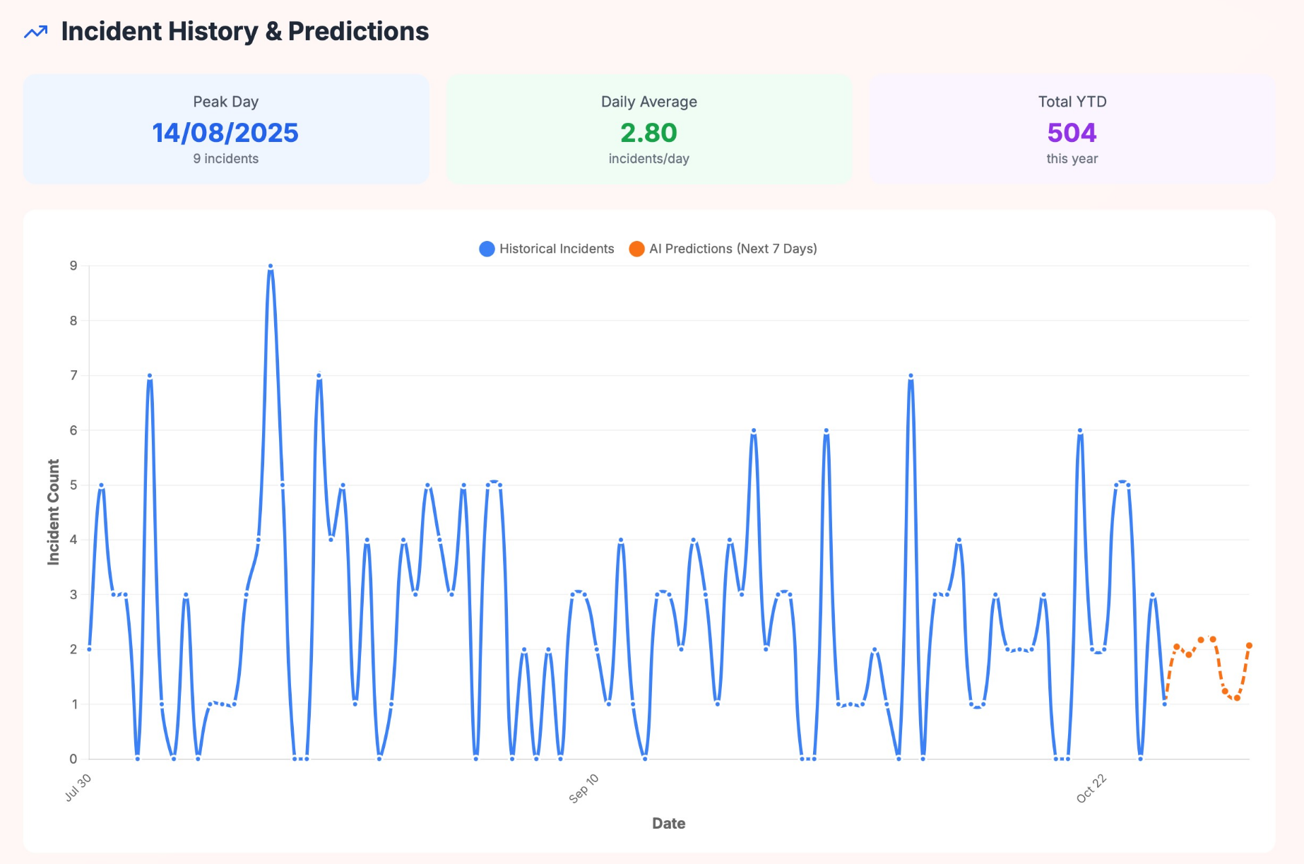Click the orange AI Predictions legend circle

636,249
